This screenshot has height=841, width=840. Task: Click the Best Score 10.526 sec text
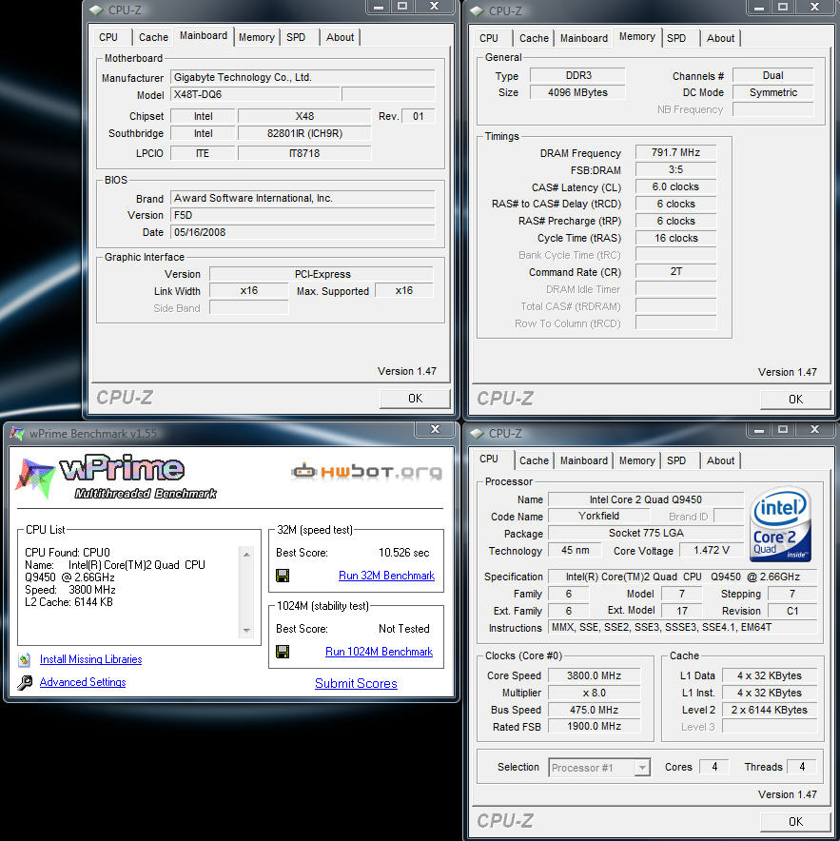[404, 553]
